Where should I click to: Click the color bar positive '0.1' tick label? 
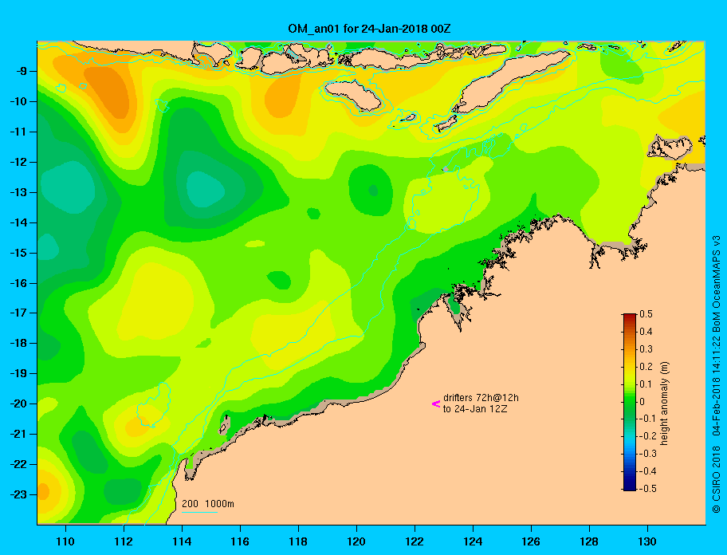(x=646, y=384)
